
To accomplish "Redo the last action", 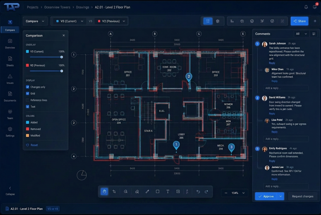I will point(206,191).
